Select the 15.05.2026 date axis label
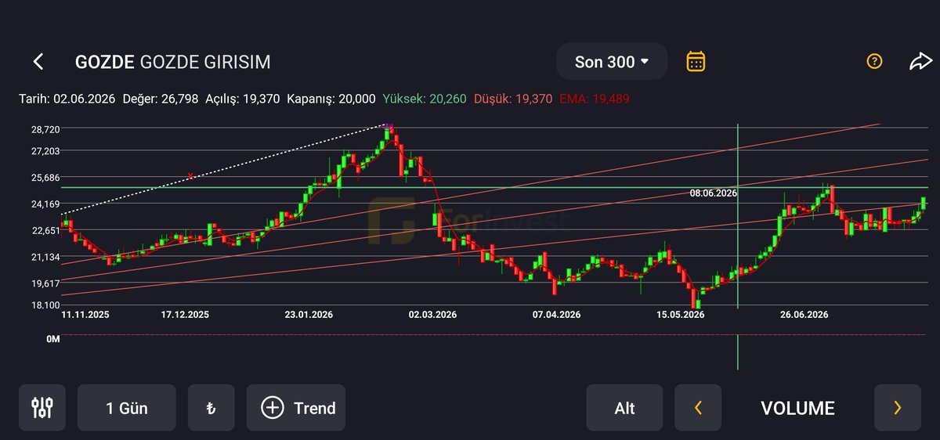 point(680,315)
